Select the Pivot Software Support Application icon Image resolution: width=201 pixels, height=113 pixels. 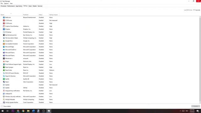point(4,64)
